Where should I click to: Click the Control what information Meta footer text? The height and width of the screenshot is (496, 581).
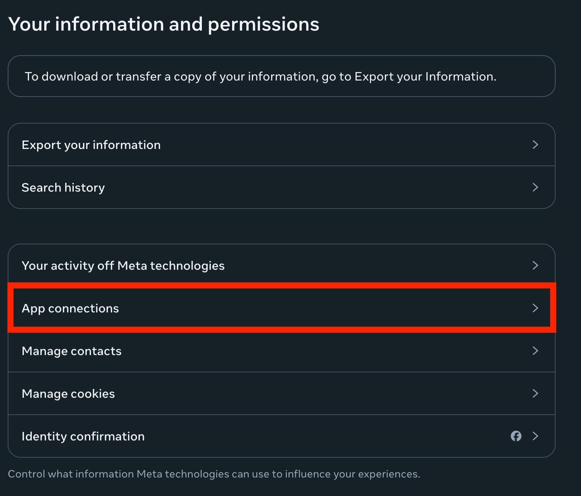coord(214,474)
